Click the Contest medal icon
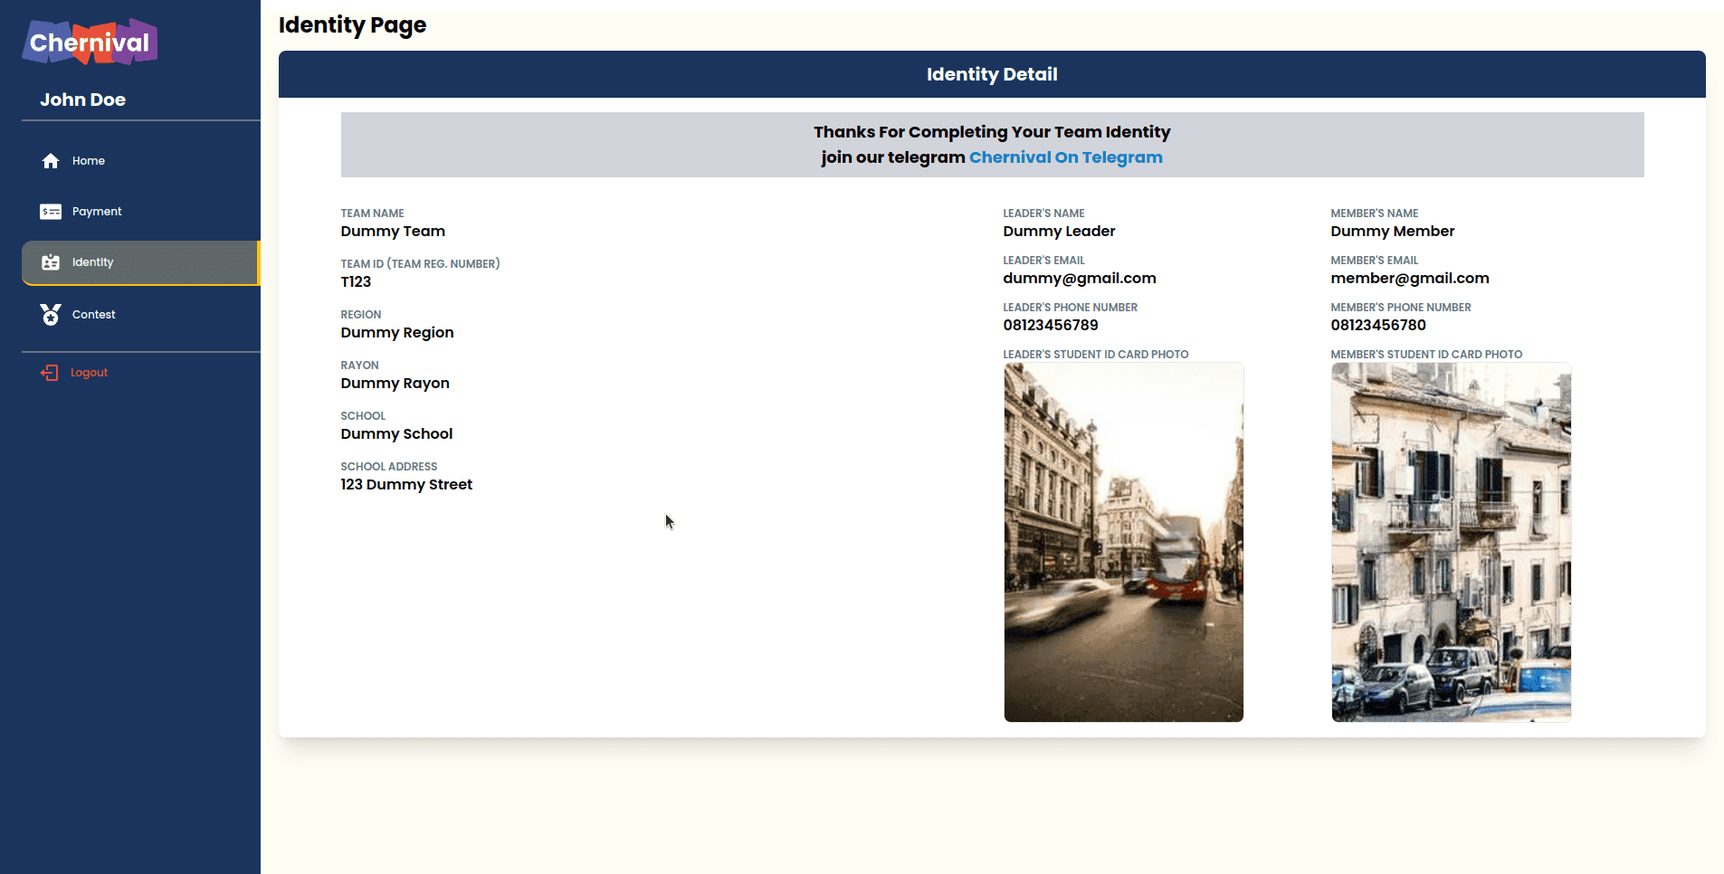 point(51,314)
